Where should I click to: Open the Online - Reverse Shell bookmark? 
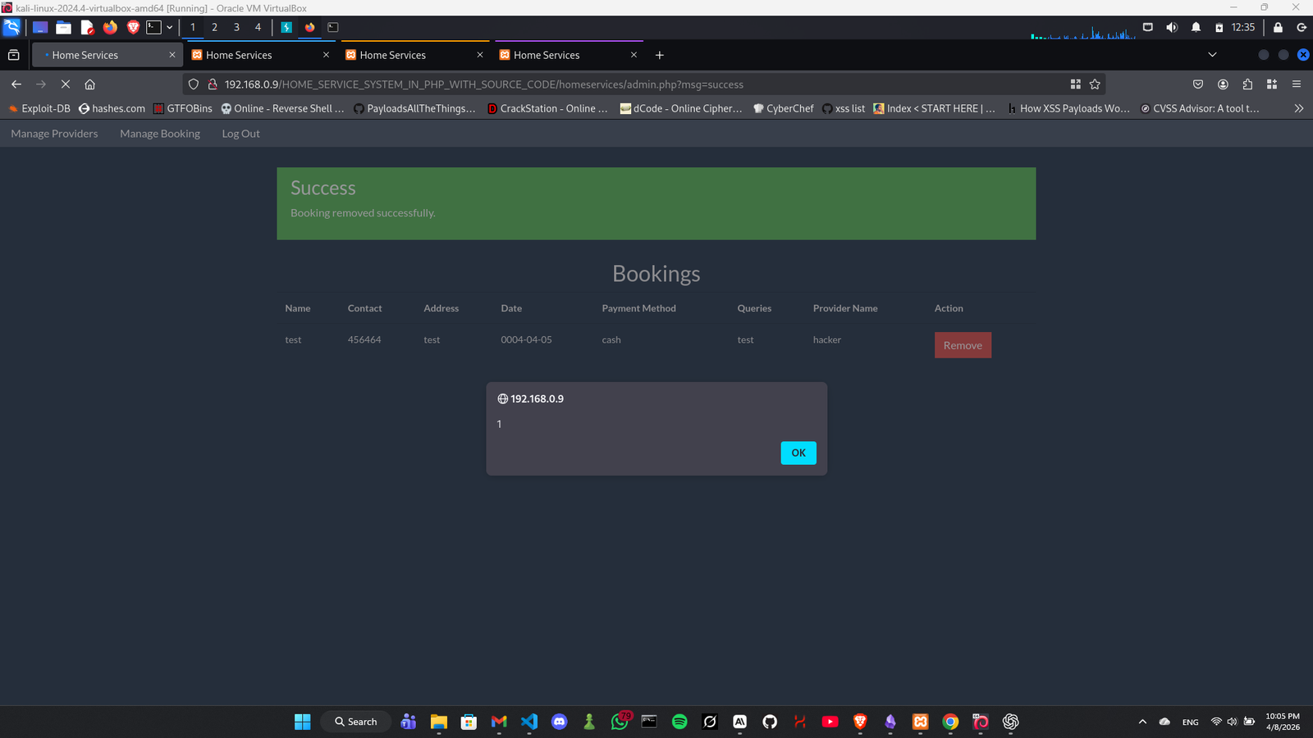pos(282,108)
